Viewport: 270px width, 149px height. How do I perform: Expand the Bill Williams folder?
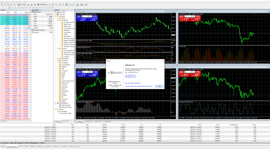[58, 59]
